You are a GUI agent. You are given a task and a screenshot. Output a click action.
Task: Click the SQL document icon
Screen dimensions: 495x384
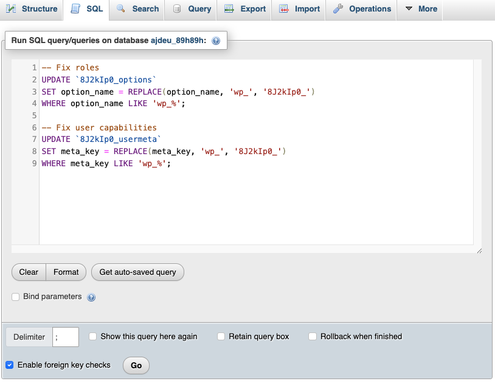[75, 8]
